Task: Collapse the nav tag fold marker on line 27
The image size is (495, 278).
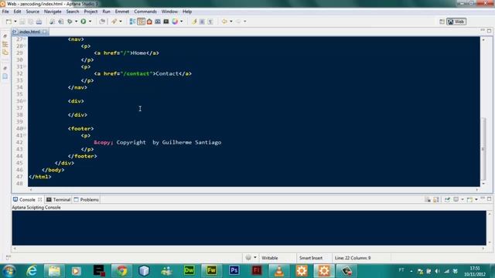Action: tap(25, 39)
